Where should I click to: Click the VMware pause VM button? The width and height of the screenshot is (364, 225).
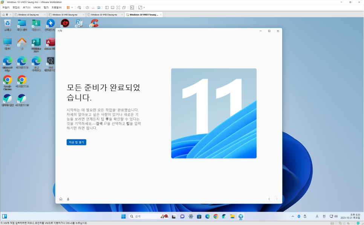point(68,8)
